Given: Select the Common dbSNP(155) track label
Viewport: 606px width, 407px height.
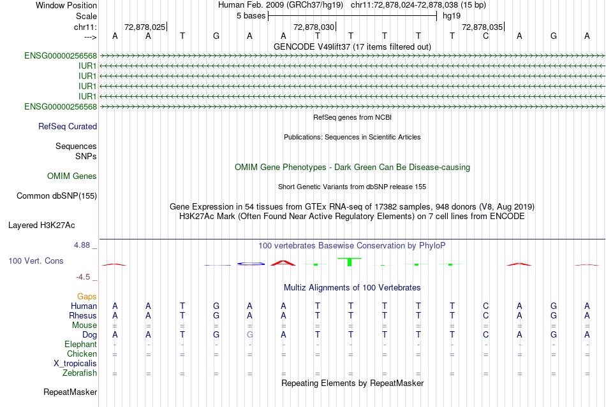Looking at the screenshot, I should click(57, 196).
